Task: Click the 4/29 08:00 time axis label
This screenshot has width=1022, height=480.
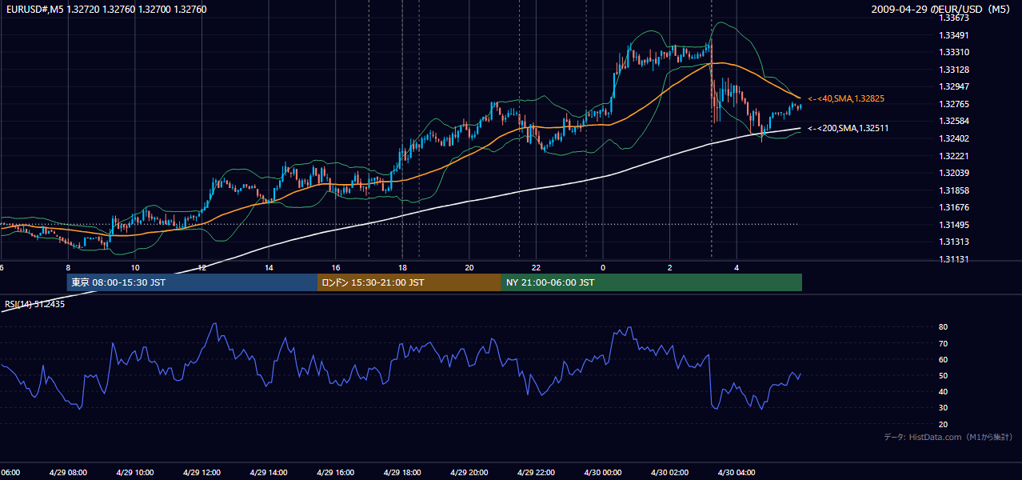Action: click(67, 472)
